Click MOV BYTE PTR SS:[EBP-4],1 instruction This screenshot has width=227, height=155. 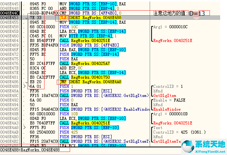[x=88, y=36]
